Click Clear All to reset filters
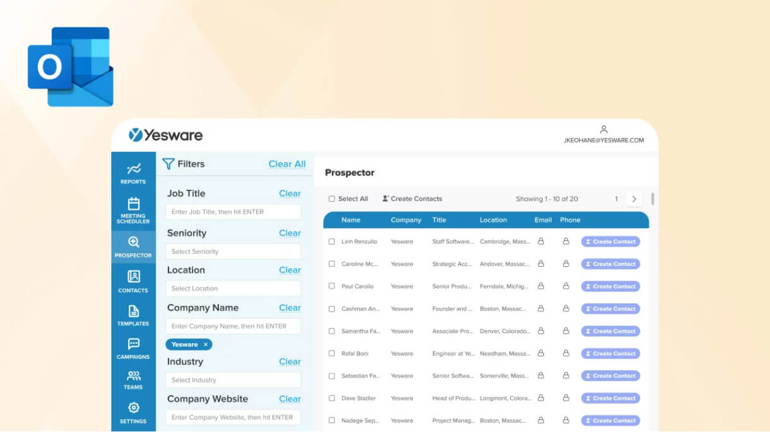The height and width of the screenshot is (432, 770). 287,163
